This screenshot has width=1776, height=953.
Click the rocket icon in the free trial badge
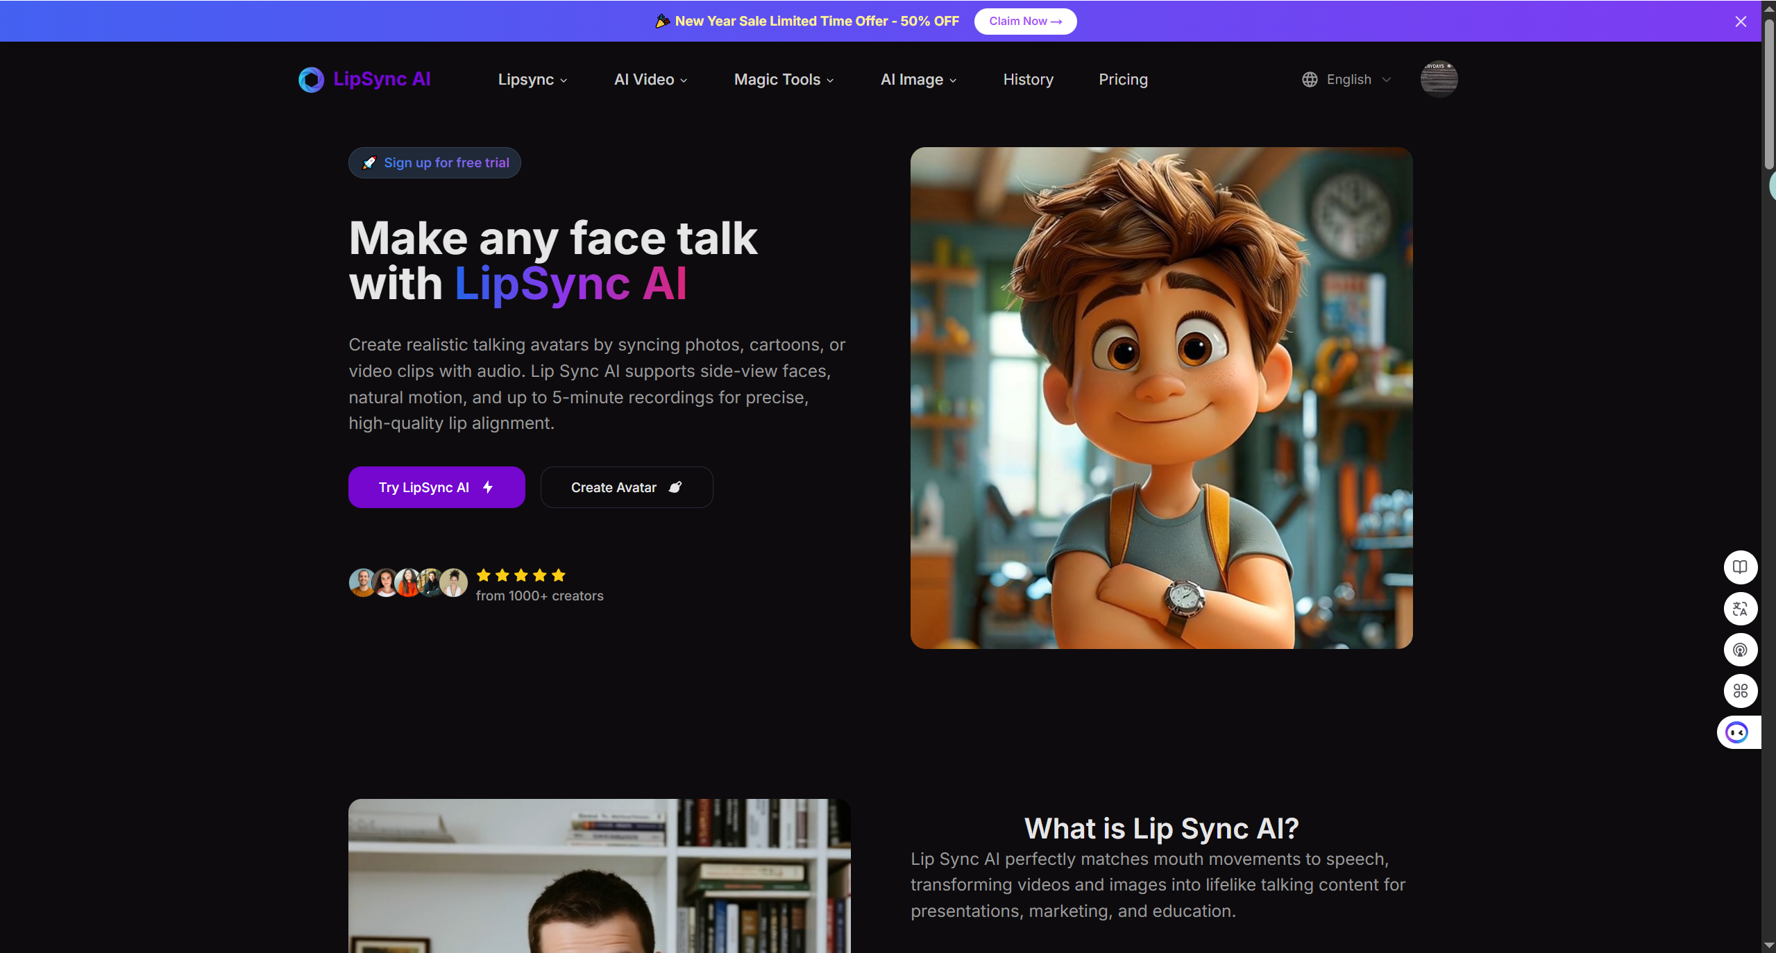(x=369, y=162)
